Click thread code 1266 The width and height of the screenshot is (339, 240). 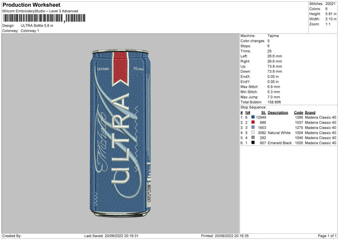click(x=299, y=117)
